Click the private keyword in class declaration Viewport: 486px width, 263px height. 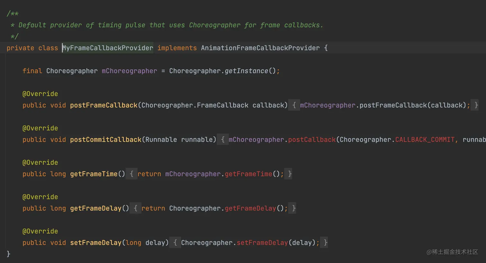point(20,48)
